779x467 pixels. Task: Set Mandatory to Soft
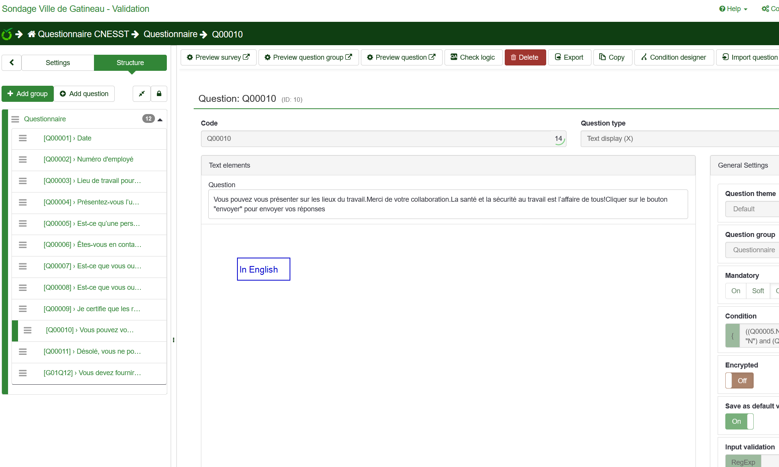[x=758, y=291]
